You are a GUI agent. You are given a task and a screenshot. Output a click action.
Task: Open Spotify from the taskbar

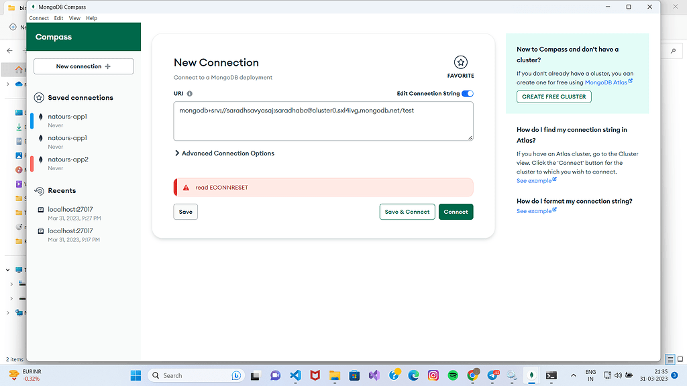pos(452,375)
